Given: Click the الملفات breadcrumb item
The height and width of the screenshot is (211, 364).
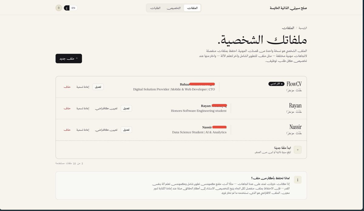Looking at the screenshot, I should point(288,28).
